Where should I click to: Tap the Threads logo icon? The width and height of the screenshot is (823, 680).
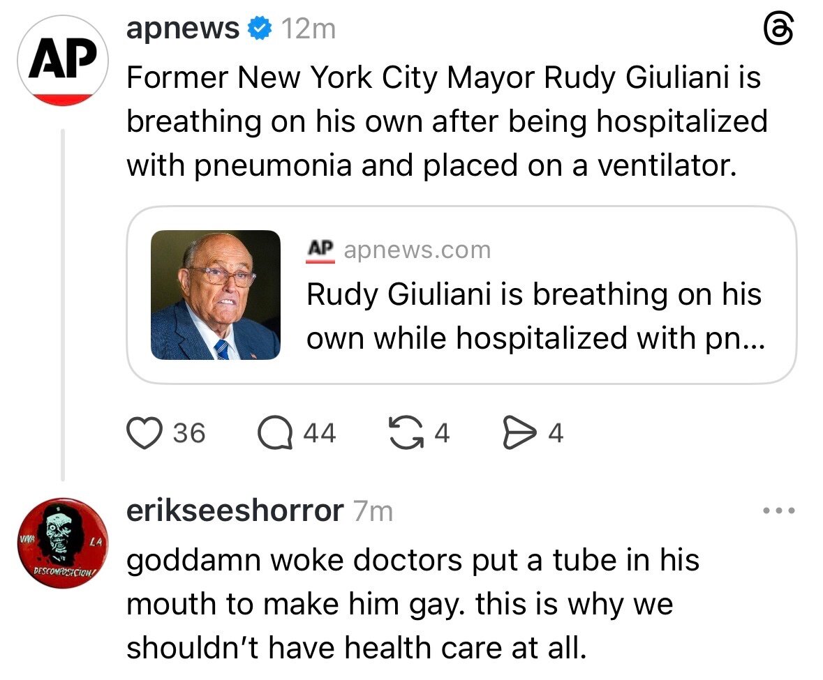[778, 29]
